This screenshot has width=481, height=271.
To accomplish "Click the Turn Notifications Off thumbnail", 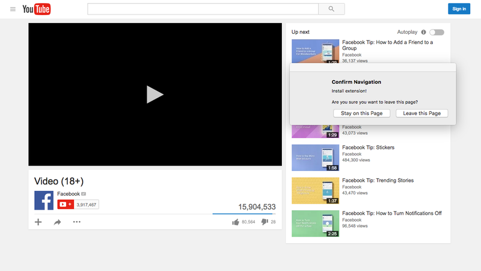I will pyautogui.click(x=315, y=223).
